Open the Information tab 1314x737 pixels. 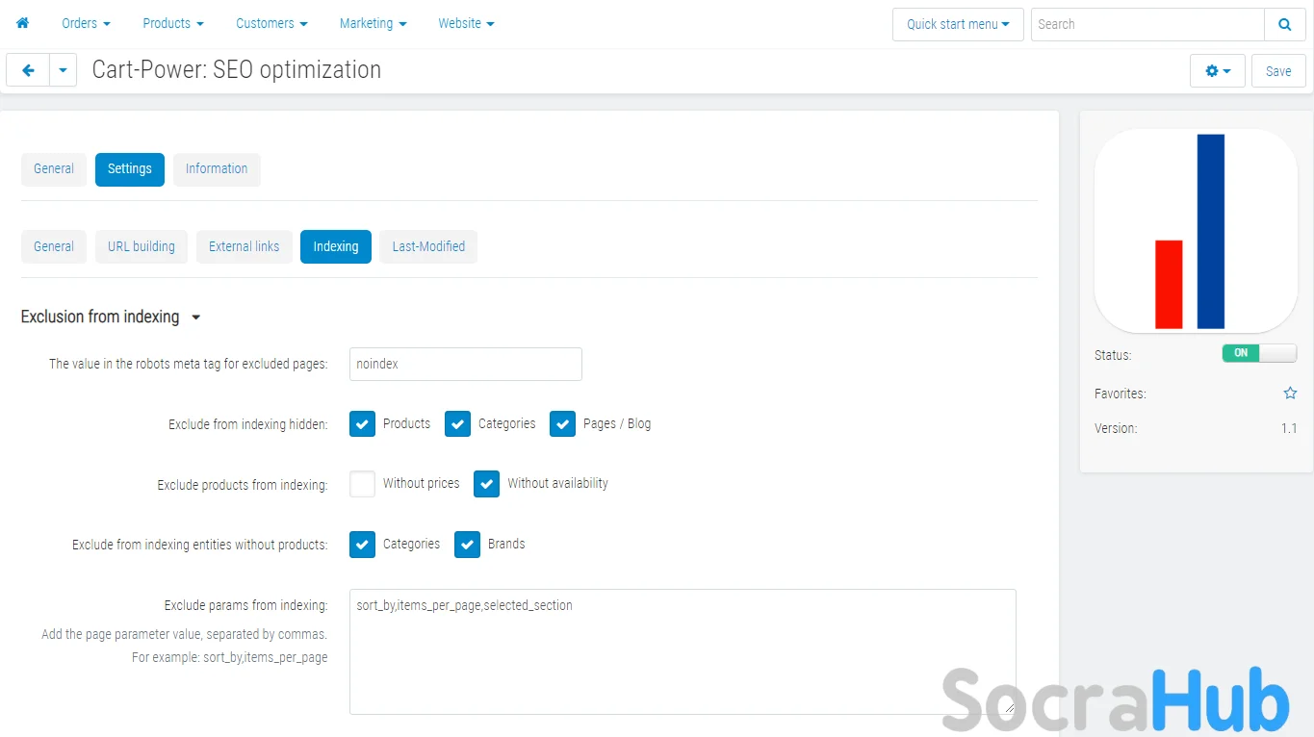pyautogui.click(x=217, y=168)
